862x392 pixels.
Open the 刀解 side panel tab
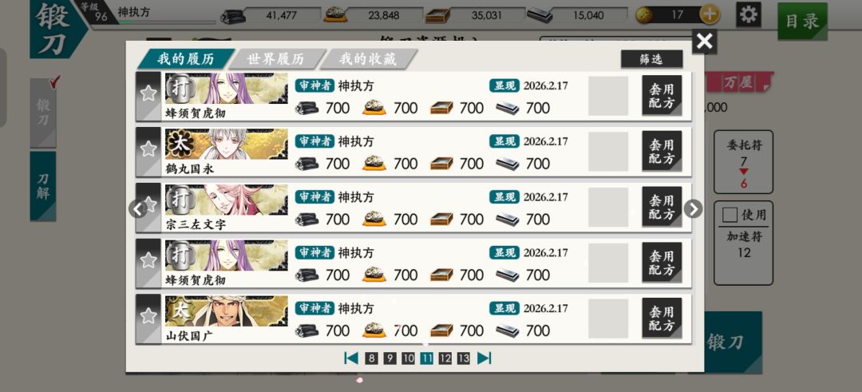coord(43,186)
